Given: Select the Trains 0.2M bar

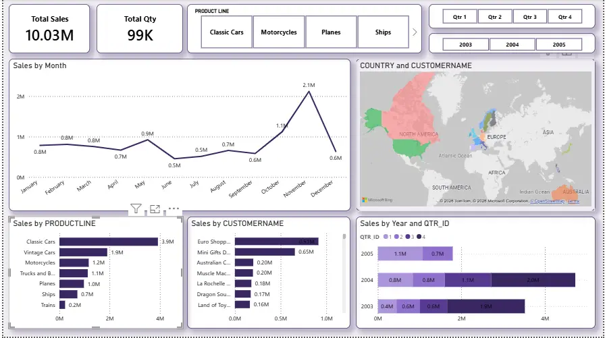Looking at the screenshot, I should (62, 305).
